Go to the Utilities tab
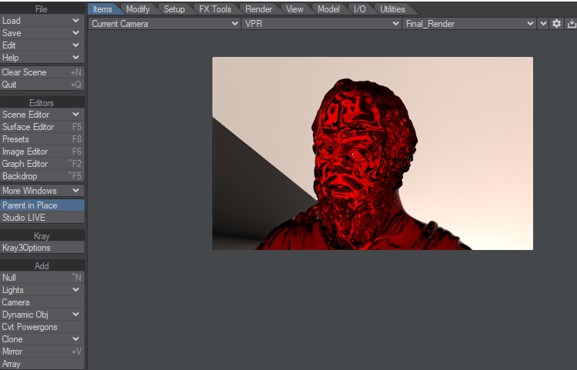Image resolution: width=577 pixels, height=370 pixels. click(x=392, y=9)
